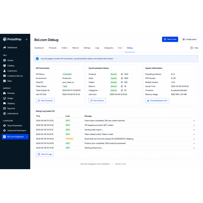
Task: Click the sync icon in the Products row
Action: pyautogui.click(x=122, y=74)
